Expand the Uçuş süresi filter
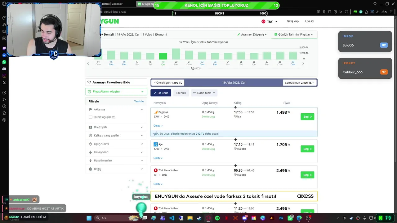Screen dimensions: 397x223 click(116, 144)
